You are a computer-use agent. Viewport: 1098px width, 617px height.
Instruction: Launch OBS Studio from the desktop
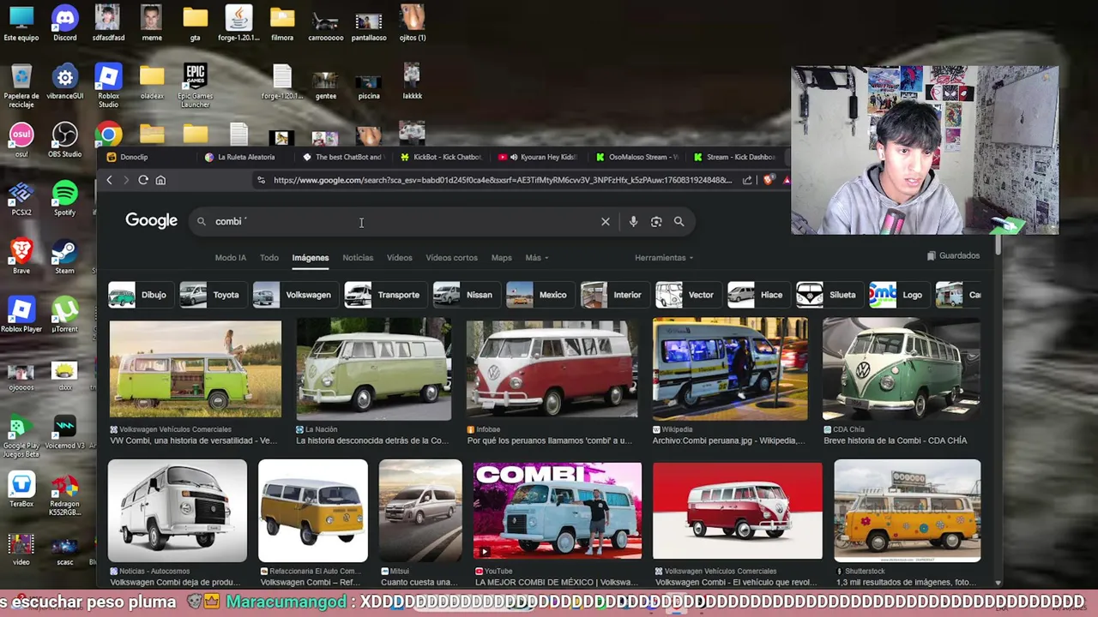tap(64, 141)
